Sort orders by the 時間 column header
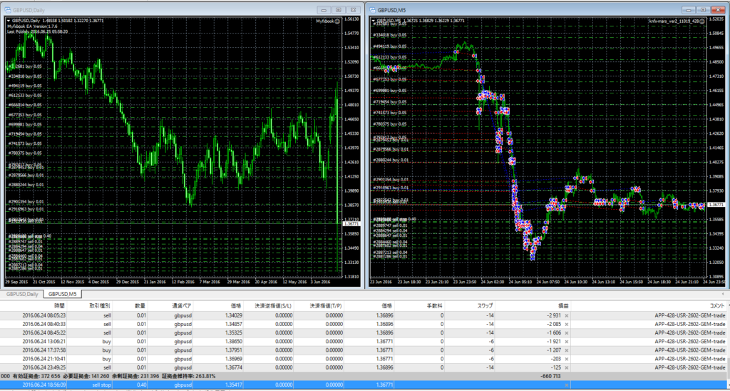This screenshot has width=730, height=391. [59, 305]
